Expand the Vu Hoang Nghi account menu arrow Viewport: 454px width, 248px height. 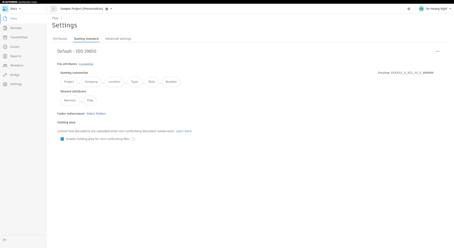(x=450, y=9)
